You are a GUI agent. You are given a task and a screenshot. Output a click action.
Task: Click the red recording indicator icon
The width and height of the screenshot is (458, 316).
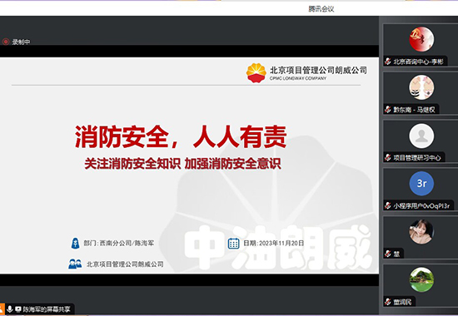pyautogui.click(x=6, y=42)
